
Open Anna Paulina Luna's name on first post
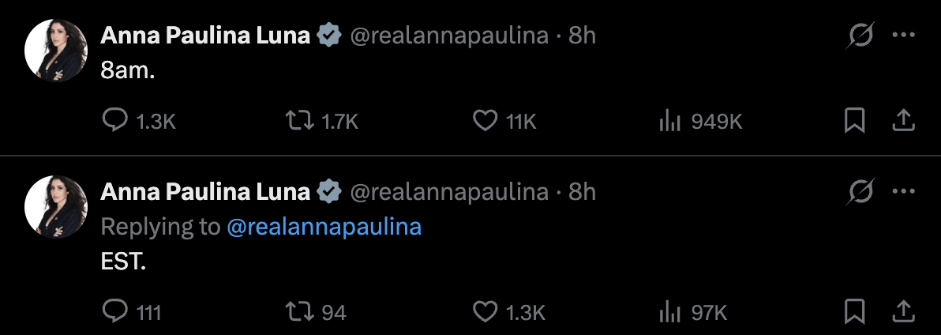pos(205,36)
